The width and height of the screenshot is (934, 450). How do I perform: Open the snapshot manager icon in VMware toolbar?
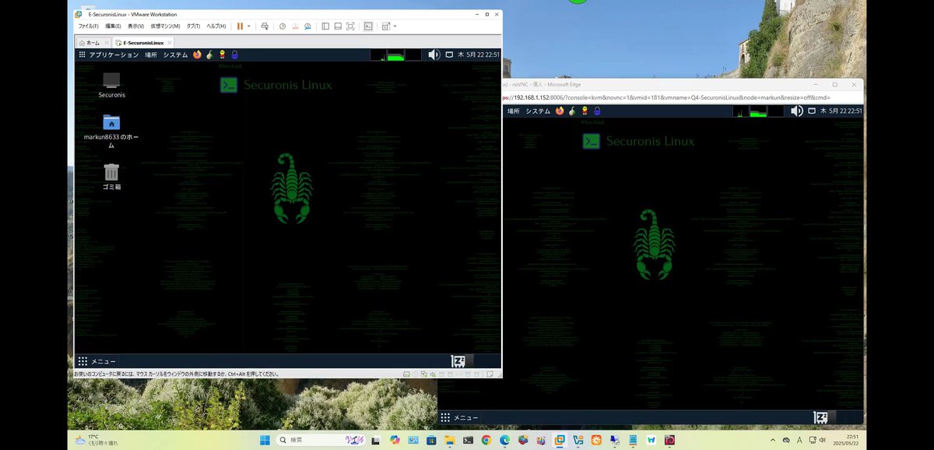[307, 26]
